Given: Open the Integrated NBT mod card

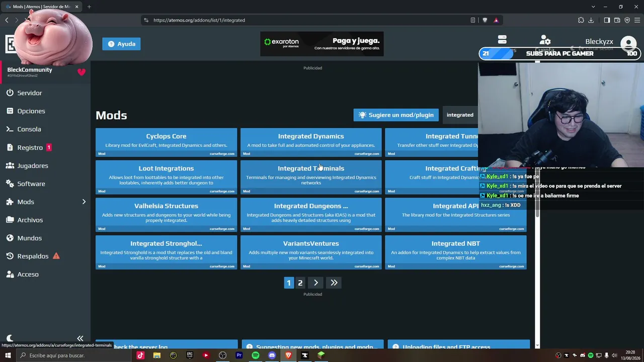Looking at the screenshot, I should click(x=456, y=252).
